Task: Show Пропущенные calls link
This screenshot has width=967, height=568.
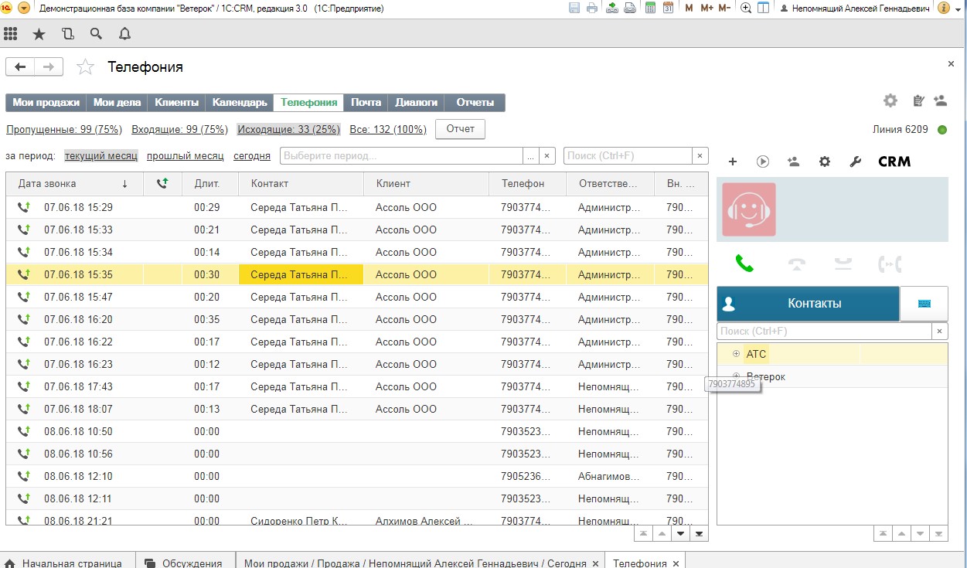Action: (x=63, y=129)
